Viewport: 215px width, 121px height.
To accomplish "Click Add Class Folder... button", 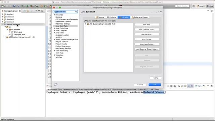I will click(147, 44).
